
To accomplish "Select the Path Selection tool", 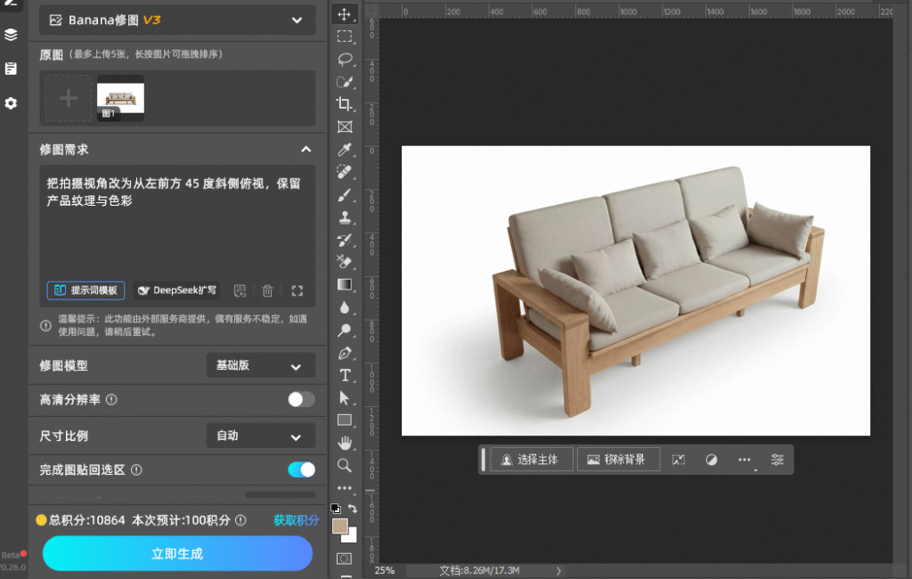I will point(345,398).
